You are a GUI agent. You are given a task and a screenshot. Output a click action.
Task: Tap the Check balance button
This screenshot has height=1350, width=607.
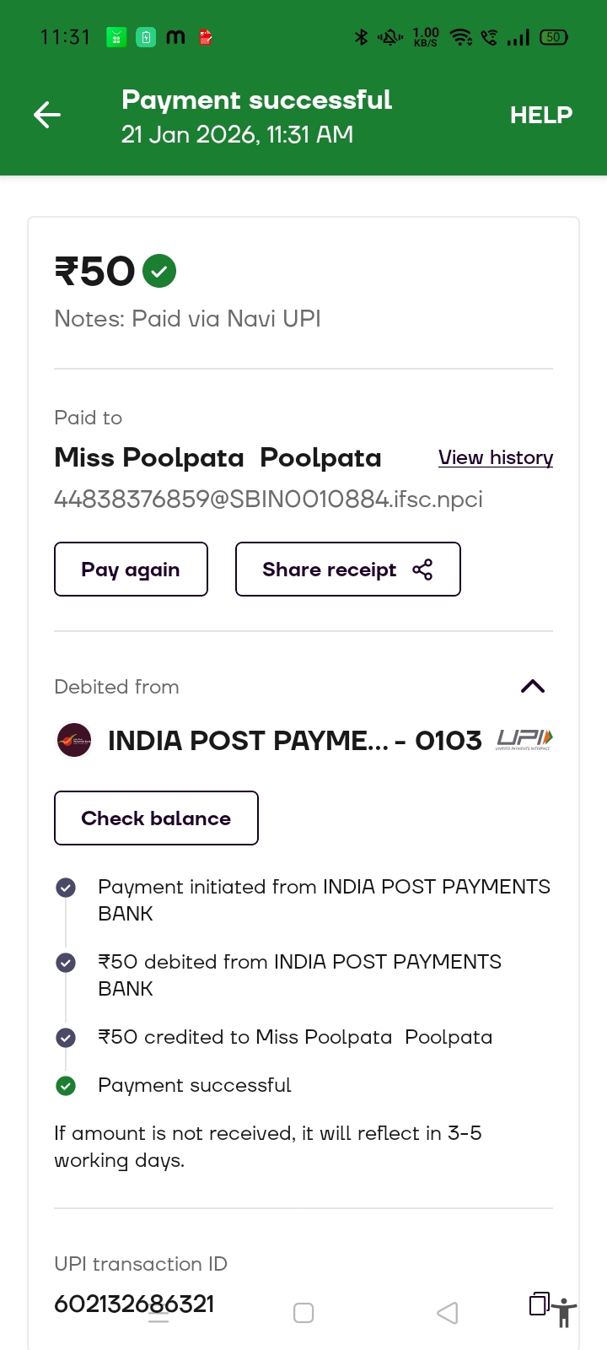tap(156, 818)
